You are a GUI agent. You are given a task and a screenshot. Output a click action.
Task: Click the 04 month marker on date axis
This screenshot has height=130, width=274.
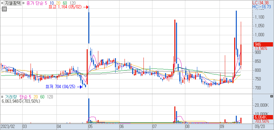pos(59,126)
